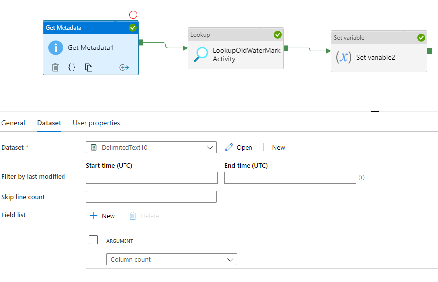Click the add output arrow icon on Get Metadata1
Viewport: 438px width, 282px height.
pyautogui.click(x=124, y=67)
